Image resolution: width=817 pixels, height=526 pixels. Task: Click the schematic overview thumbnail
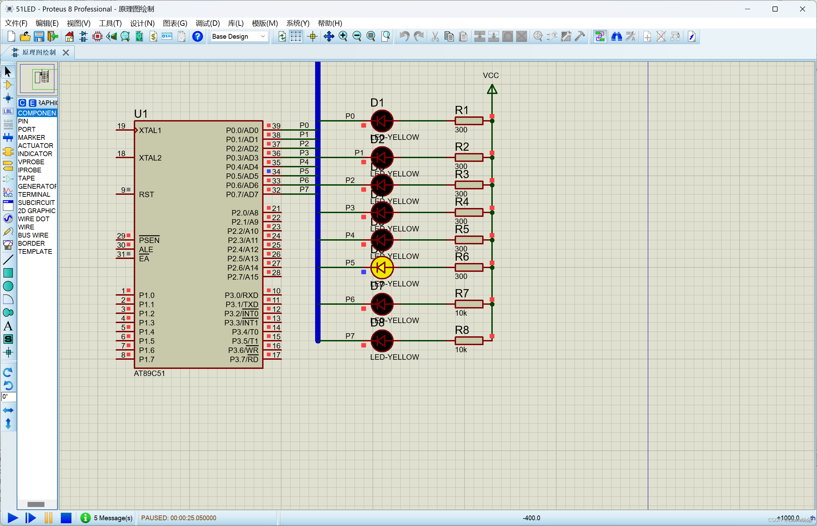37,78
